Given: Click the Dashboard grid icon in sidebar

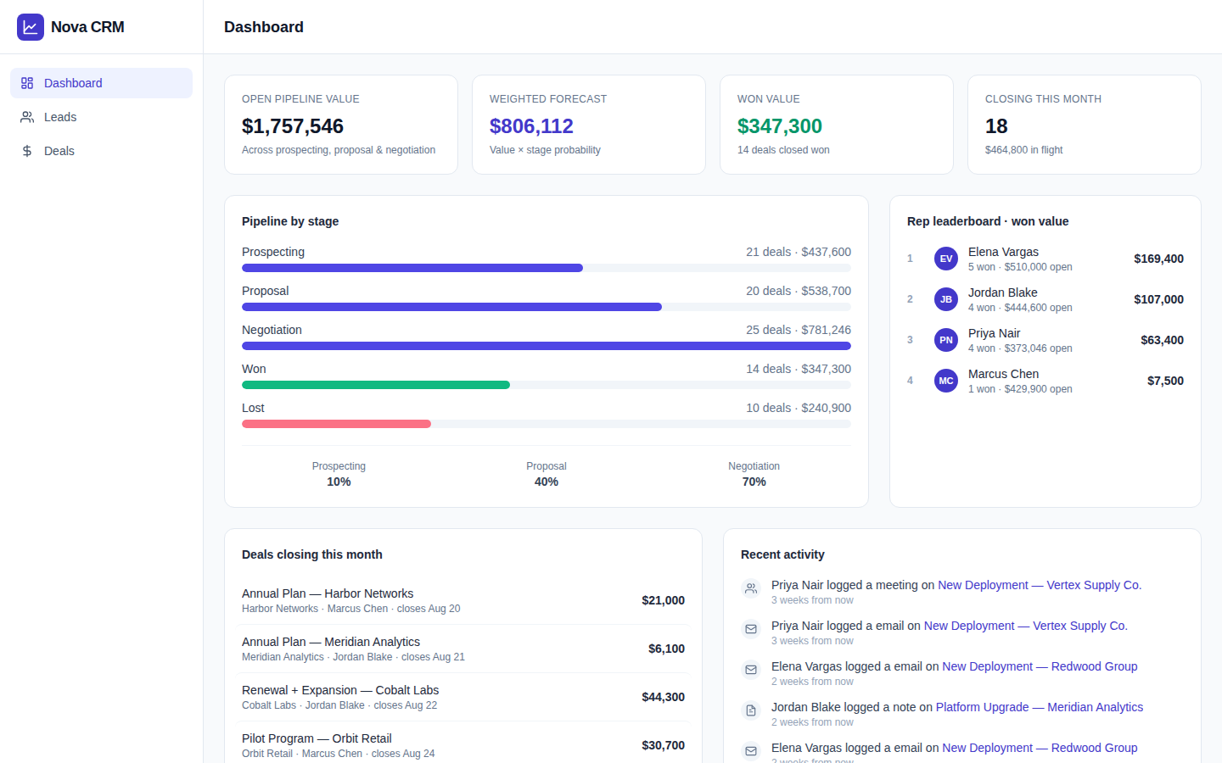Looking at the screenshot, I should tap(27, 83).
